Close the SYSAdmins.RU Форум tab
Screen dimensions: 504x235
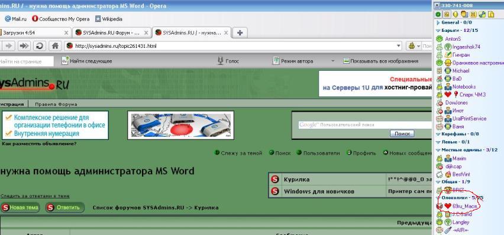click(x=146, y=32)
